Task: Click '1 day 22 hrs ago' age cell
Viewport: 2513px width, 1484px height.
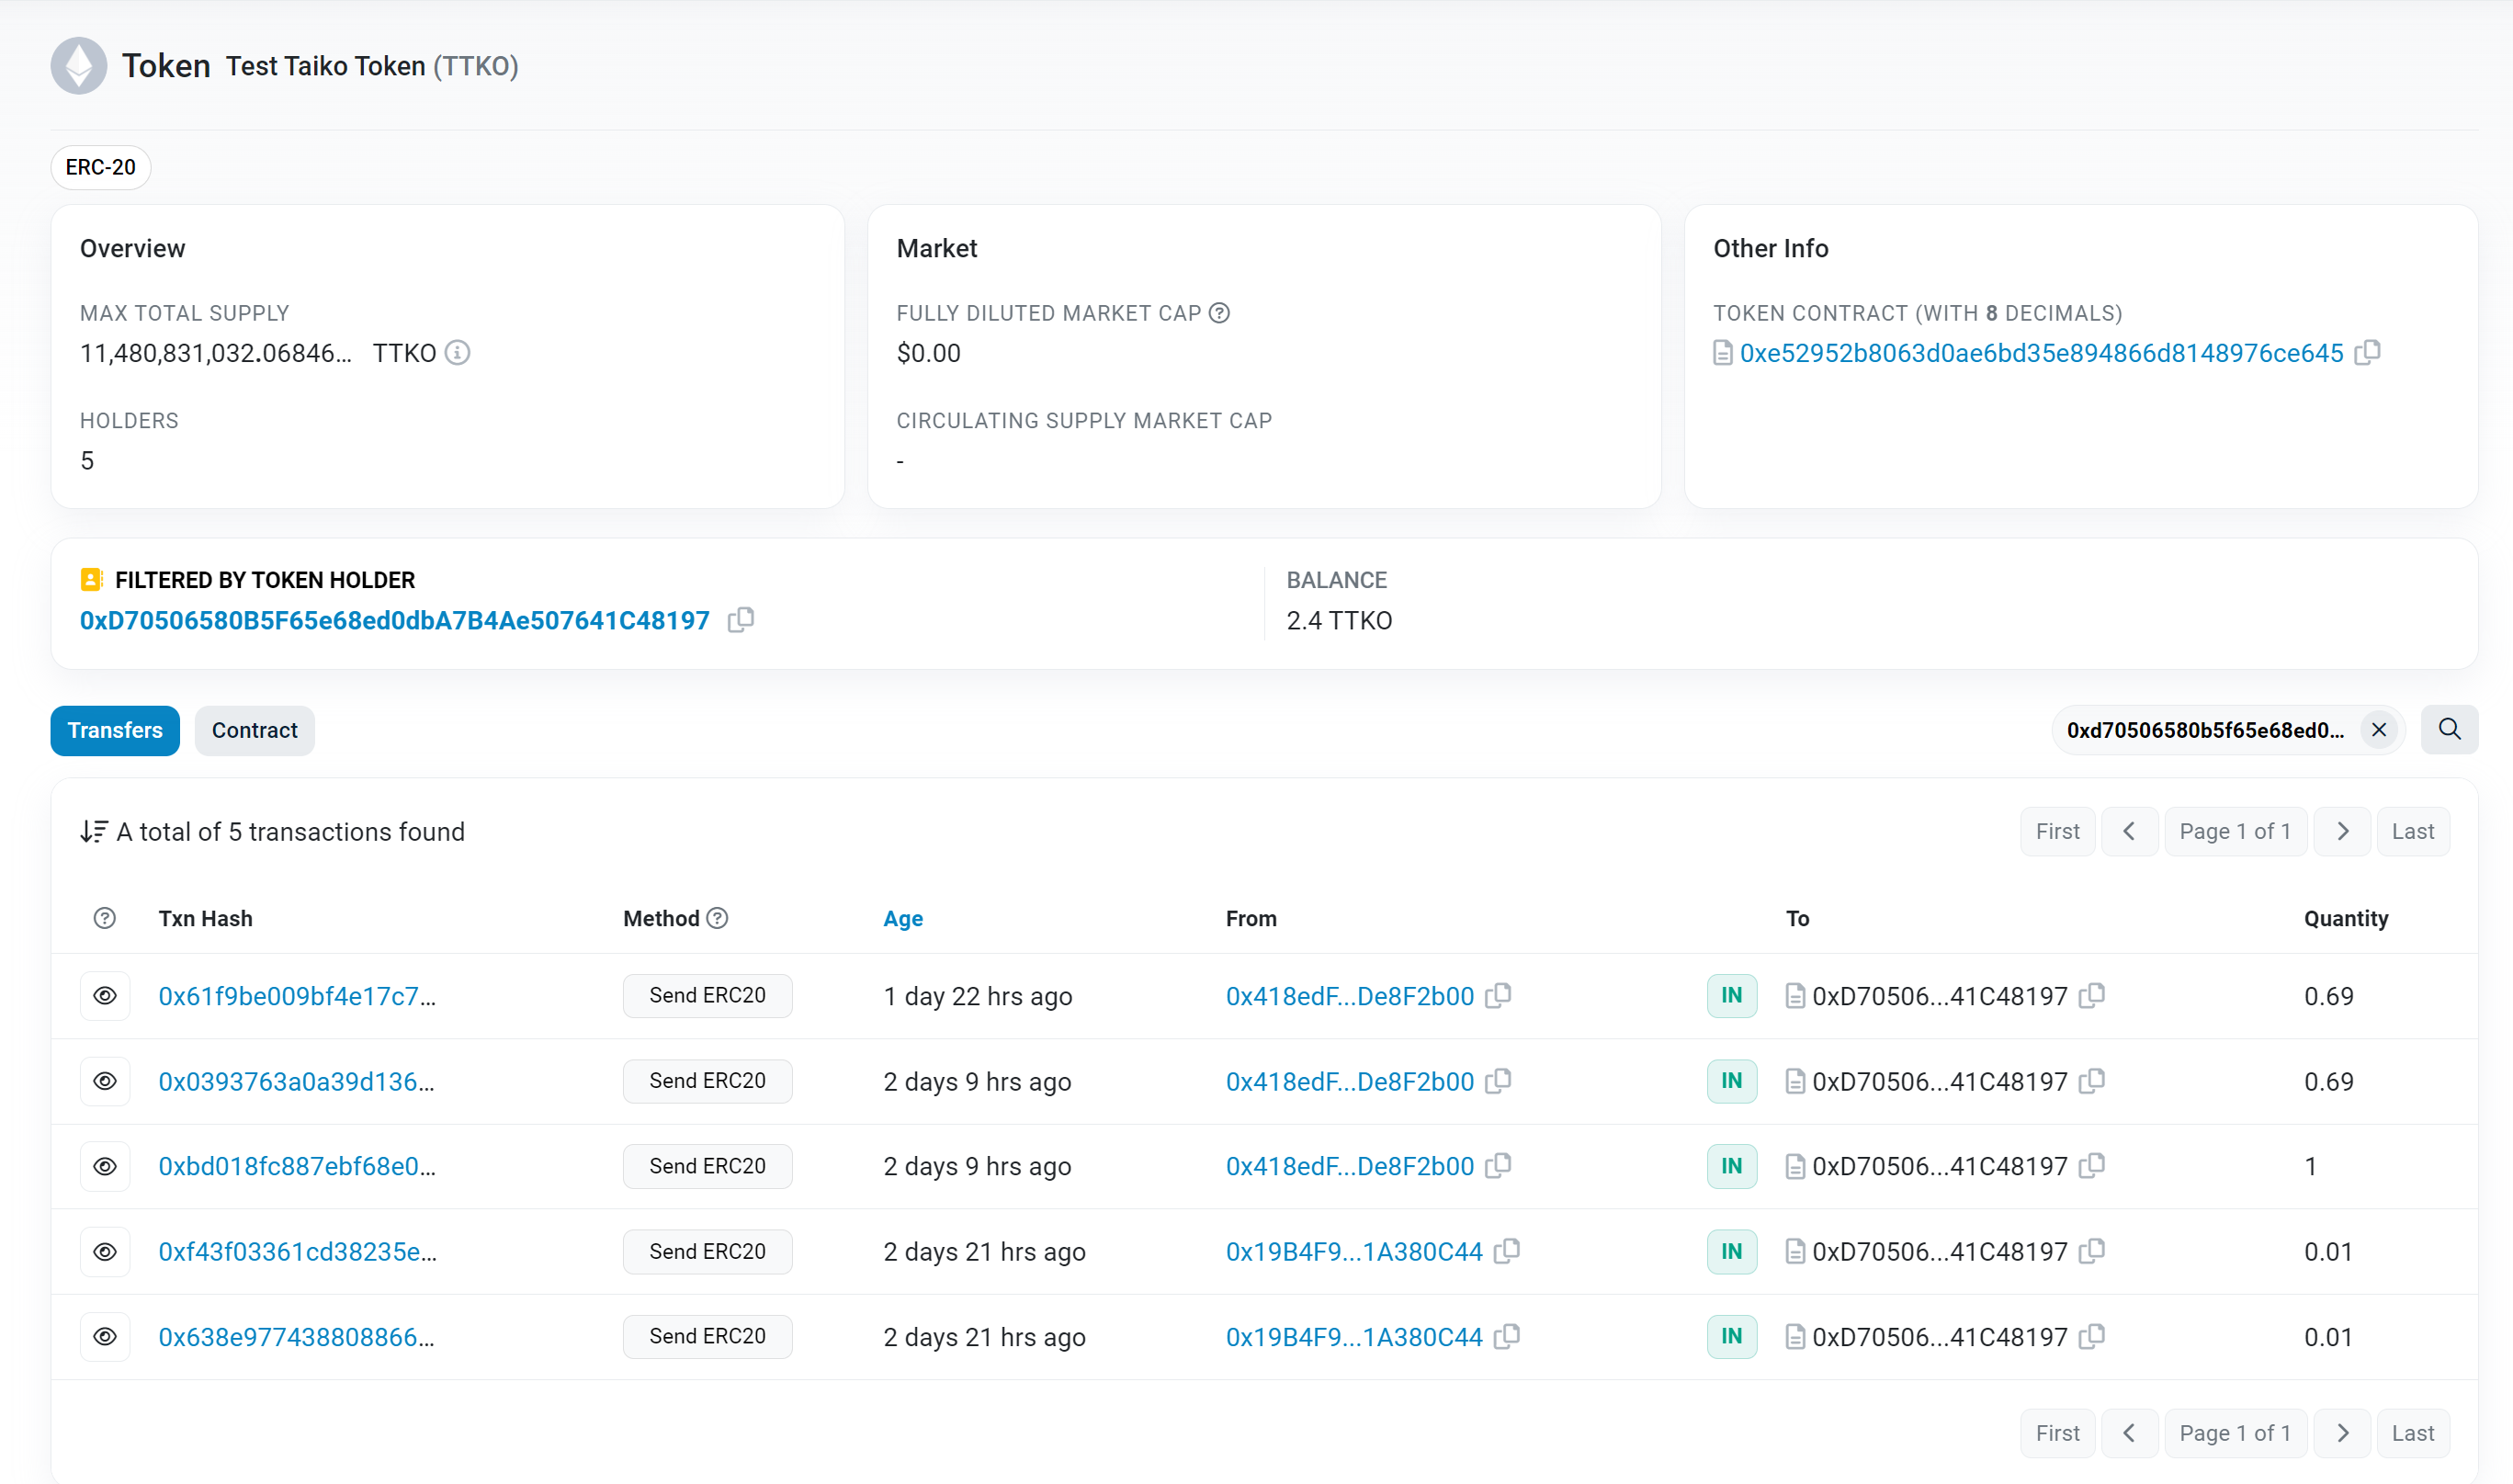Action: (x=977, y=996)
